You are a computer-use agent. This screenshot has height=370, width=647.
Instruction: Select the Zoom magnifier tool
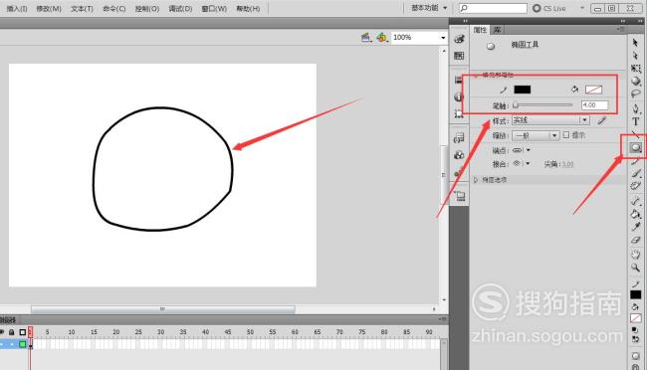635,268
